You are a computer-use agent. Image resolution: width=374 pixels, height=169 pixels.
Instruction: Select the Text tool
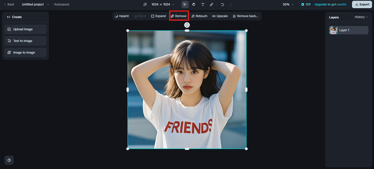click(203, 4)
